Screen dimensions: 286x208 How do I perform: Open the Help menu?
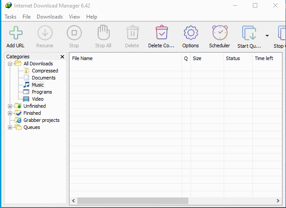pyautogui.click(x=92, y=17)
